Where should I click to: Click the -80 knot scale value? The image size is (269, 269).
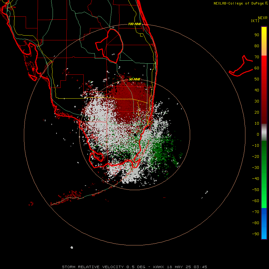click(256, 223)
